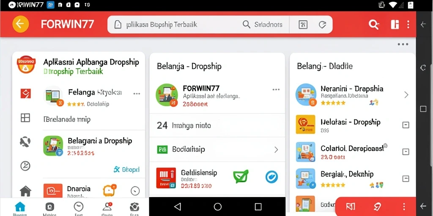Open the Colariol app icon
This screenshot has height=216, width=433.
(305, 152)
